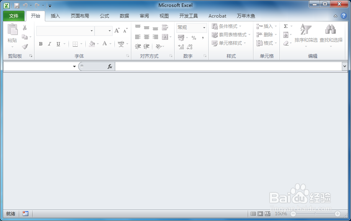This screenshot has width=351, height=221.
Task: Switch to Normal view in status bar
Action: (253, 214)
